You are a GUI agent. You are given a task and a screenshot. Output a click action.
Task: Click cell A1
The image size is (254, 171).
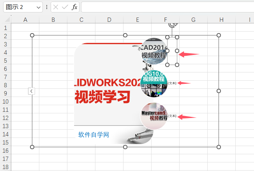click(25, 28)
